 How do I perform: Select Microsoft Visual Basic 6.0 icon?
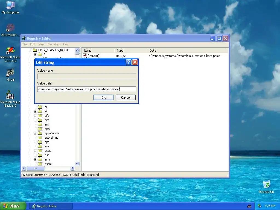10,95
